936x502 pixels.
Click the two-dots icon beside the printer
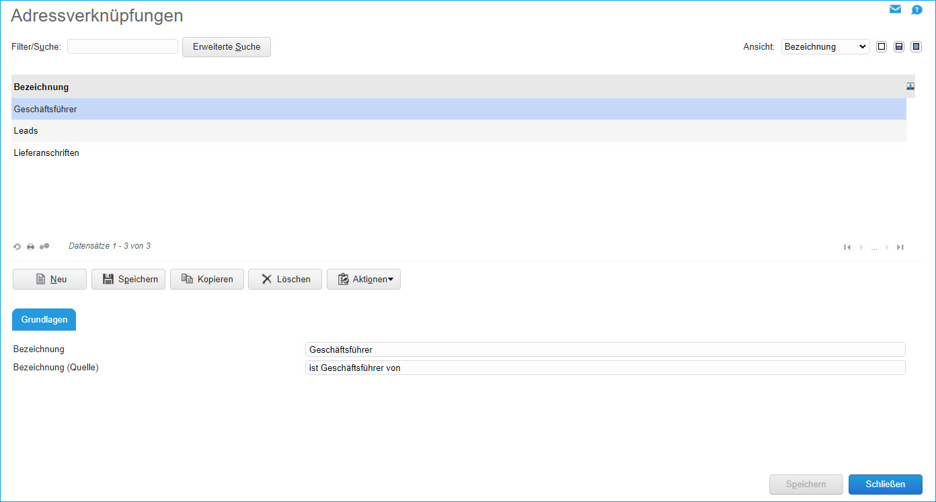44,246
